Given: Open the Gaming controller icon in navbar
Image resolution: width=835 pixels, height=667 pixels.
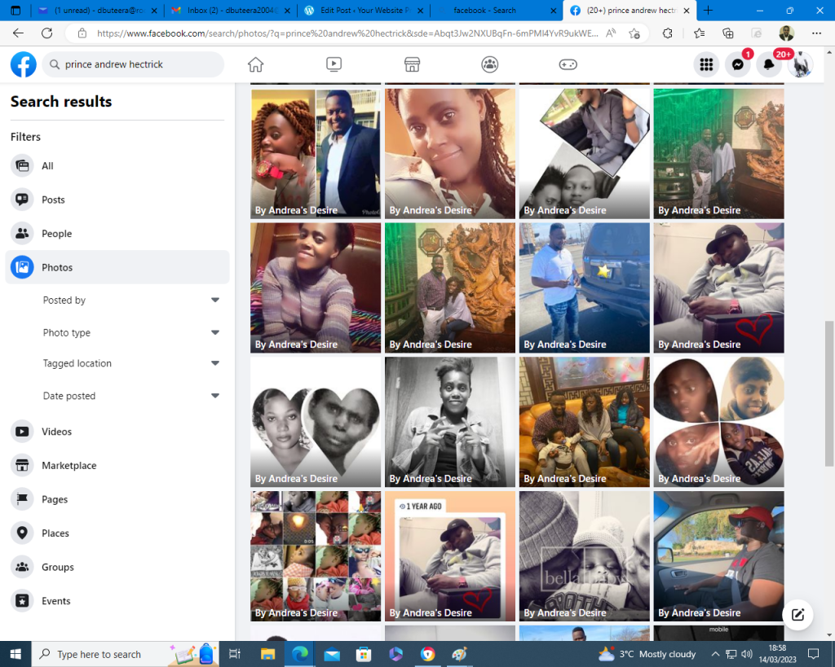Looking at the screenshot, I should coord(568,64).
